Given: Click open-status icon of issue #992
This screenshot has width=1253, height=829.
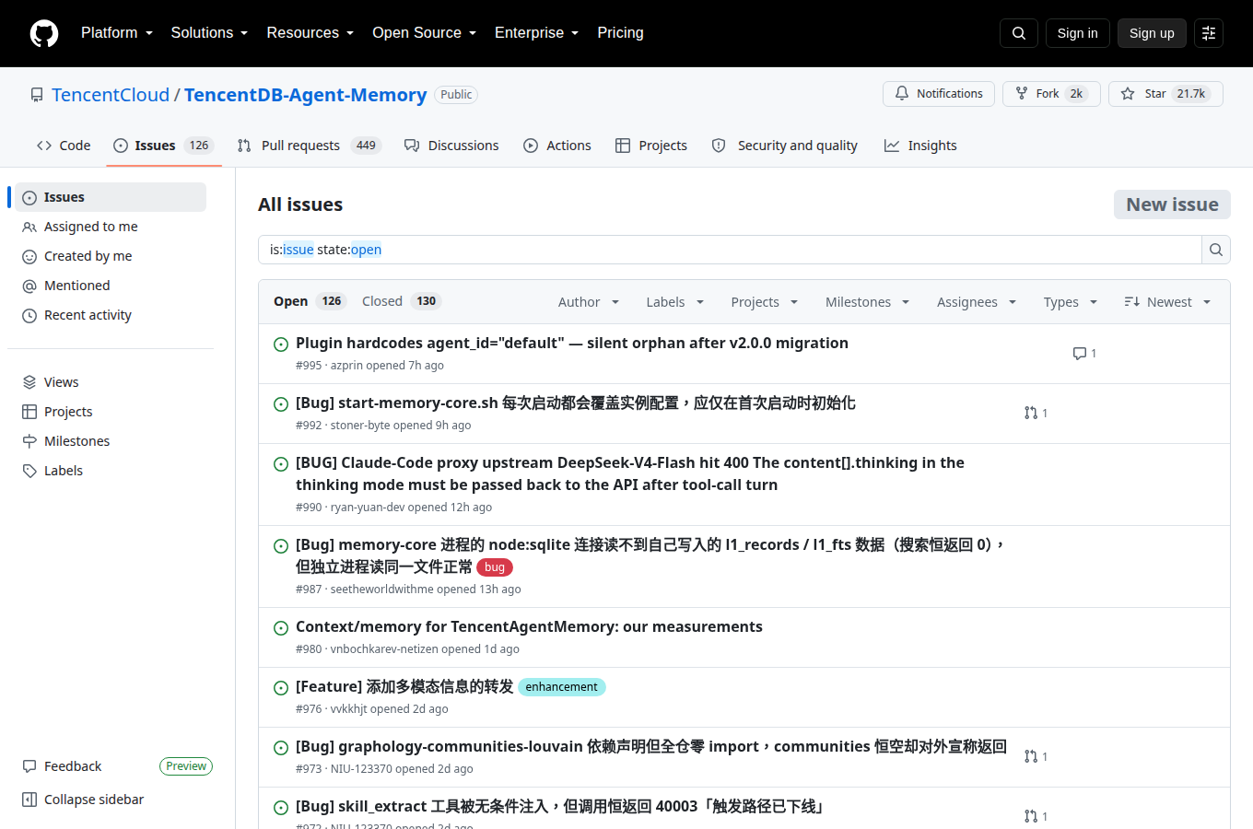Looking at the screenshot, I should click(x=281, y=404).
